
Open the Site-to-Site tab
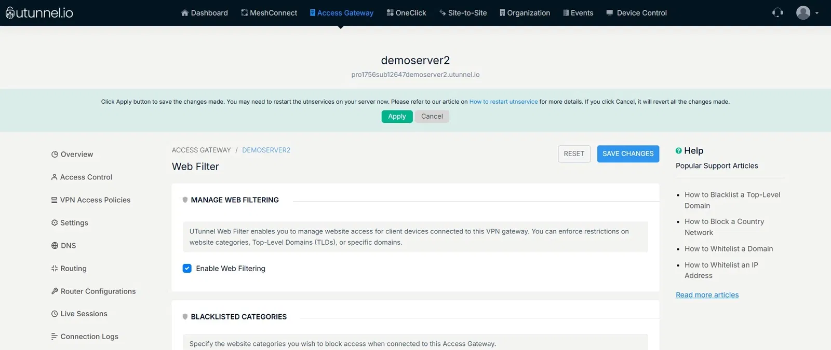coord(463,13)
